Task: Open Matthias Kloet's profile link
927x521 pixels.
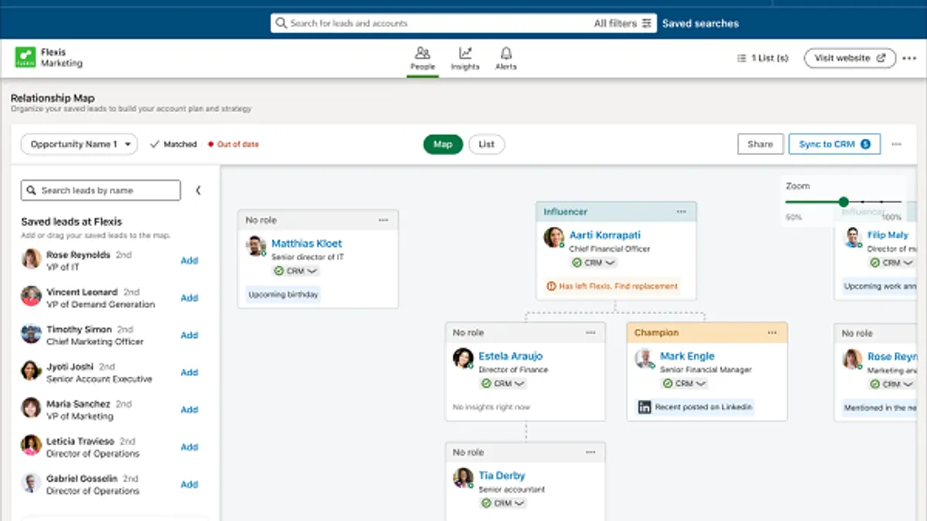Action: (307, 243)
